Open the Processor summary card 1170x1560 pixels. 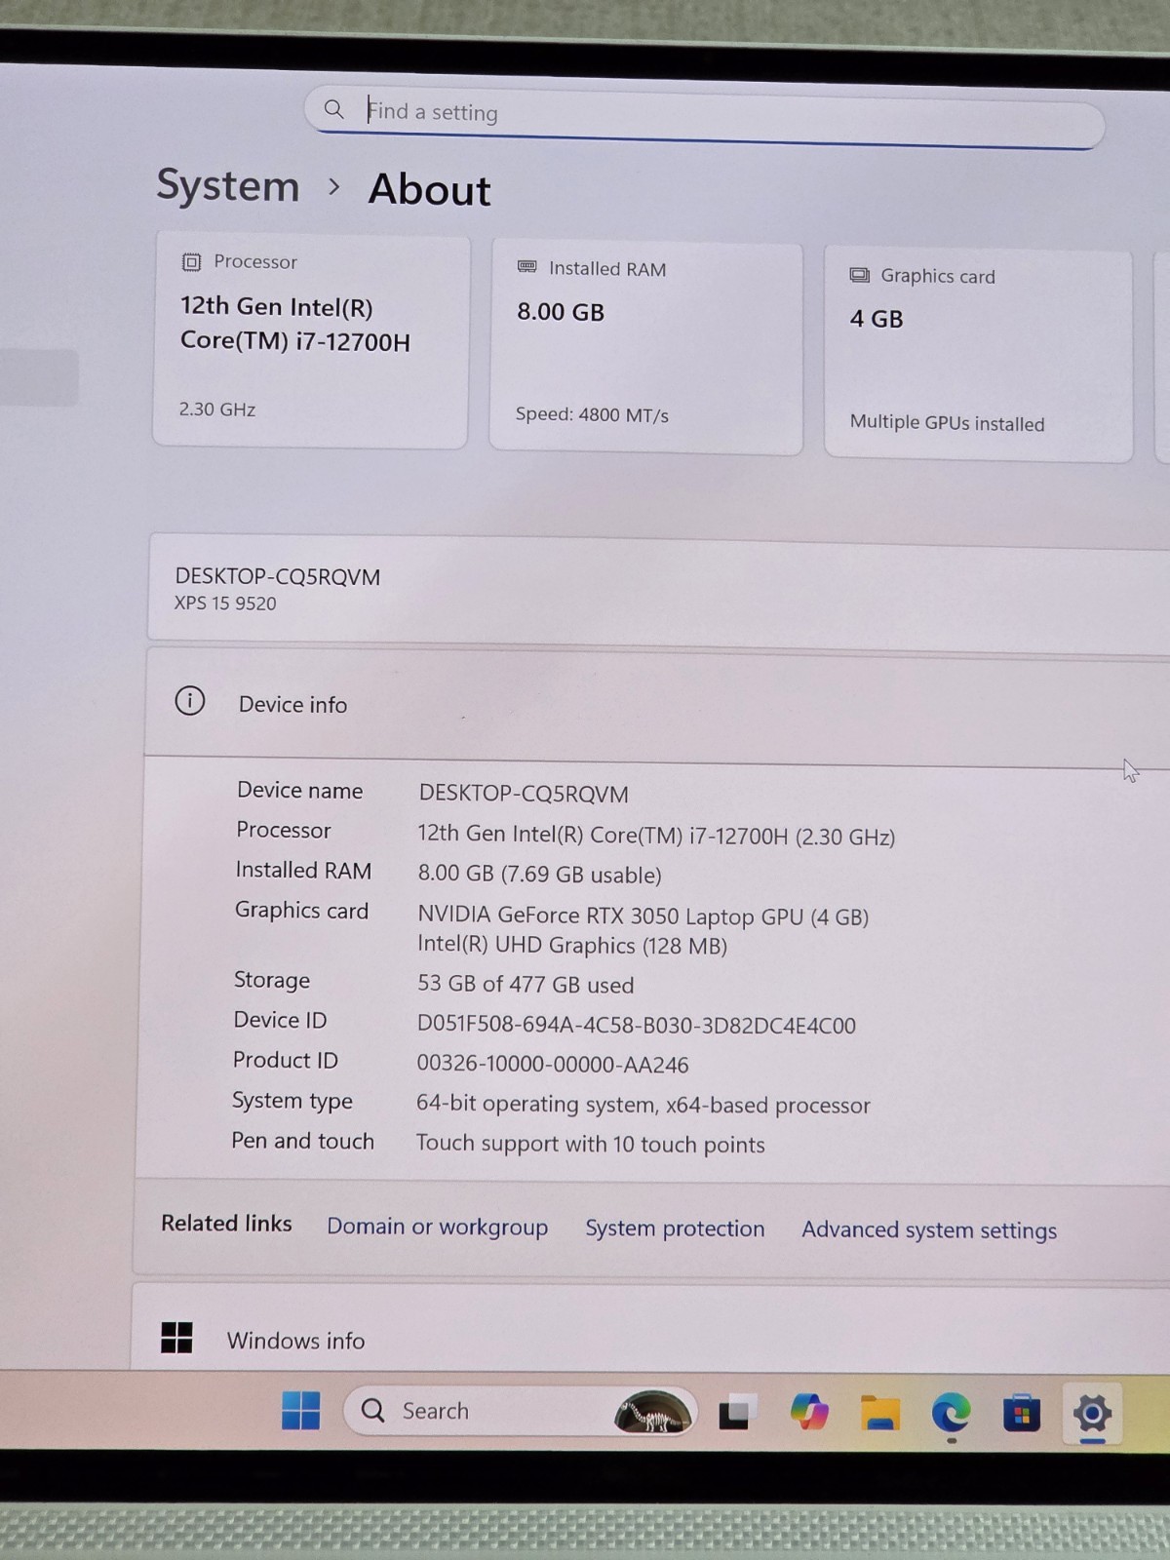tap(311, 340)
